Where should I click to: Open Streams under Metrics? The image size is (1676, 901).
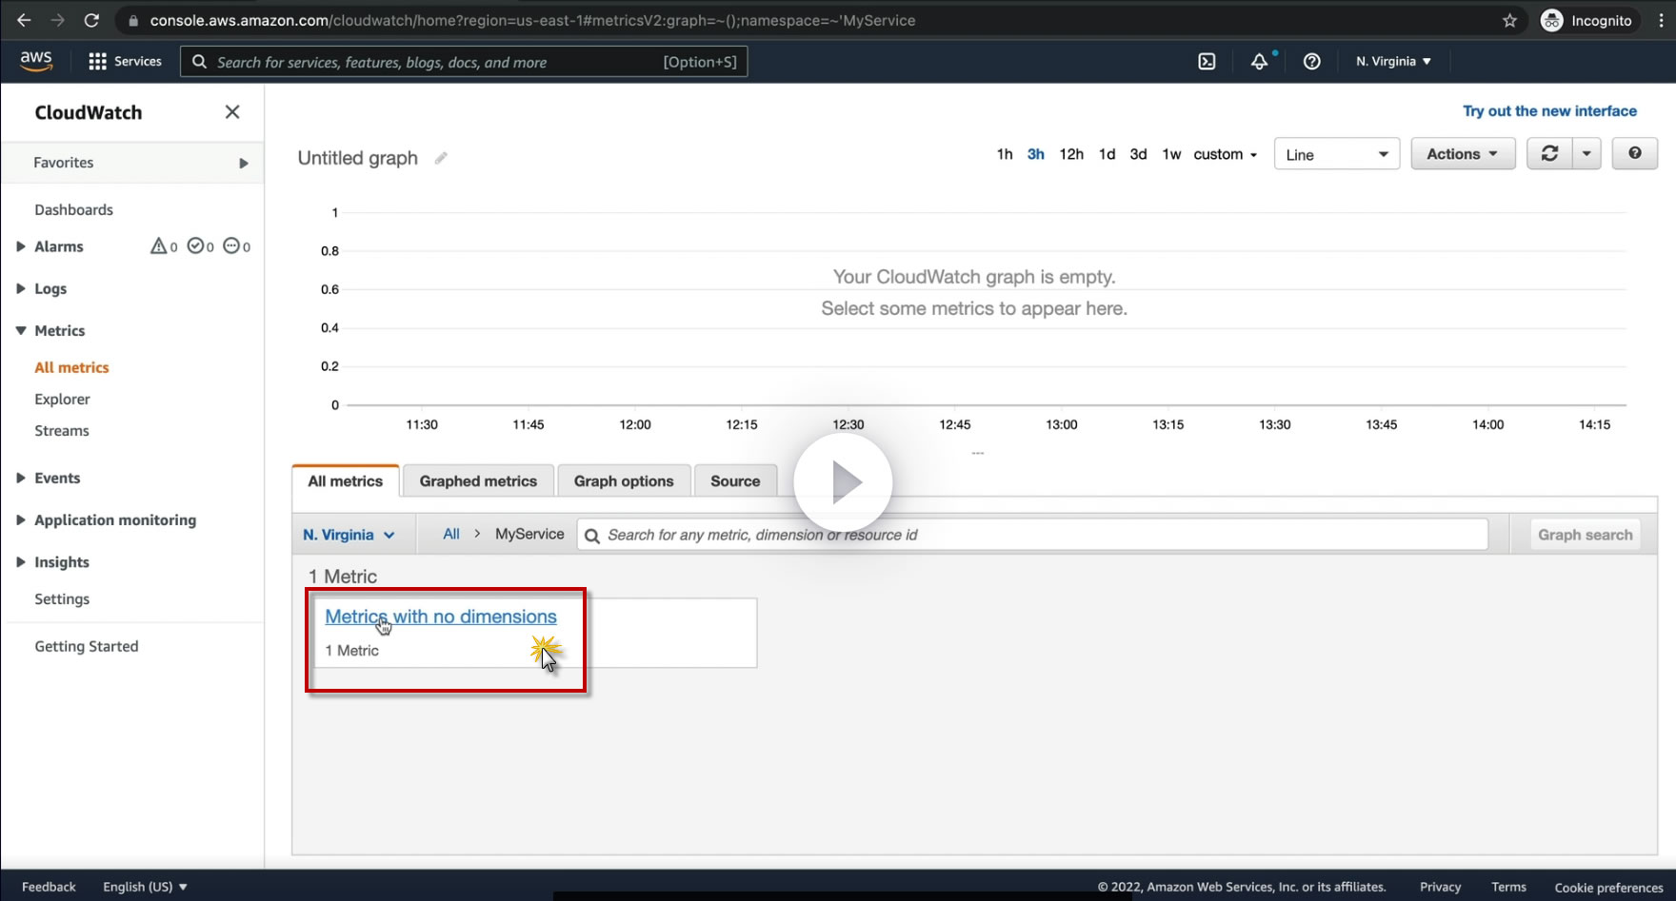click(x=62, y=430)
